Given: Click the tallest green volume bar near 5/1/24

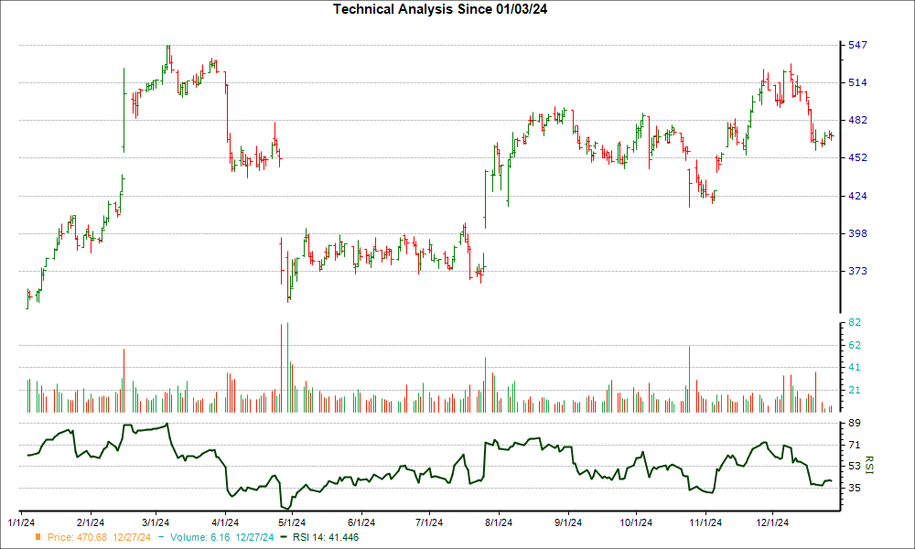Looking at the screenshot, I should [x=288, y=368].
